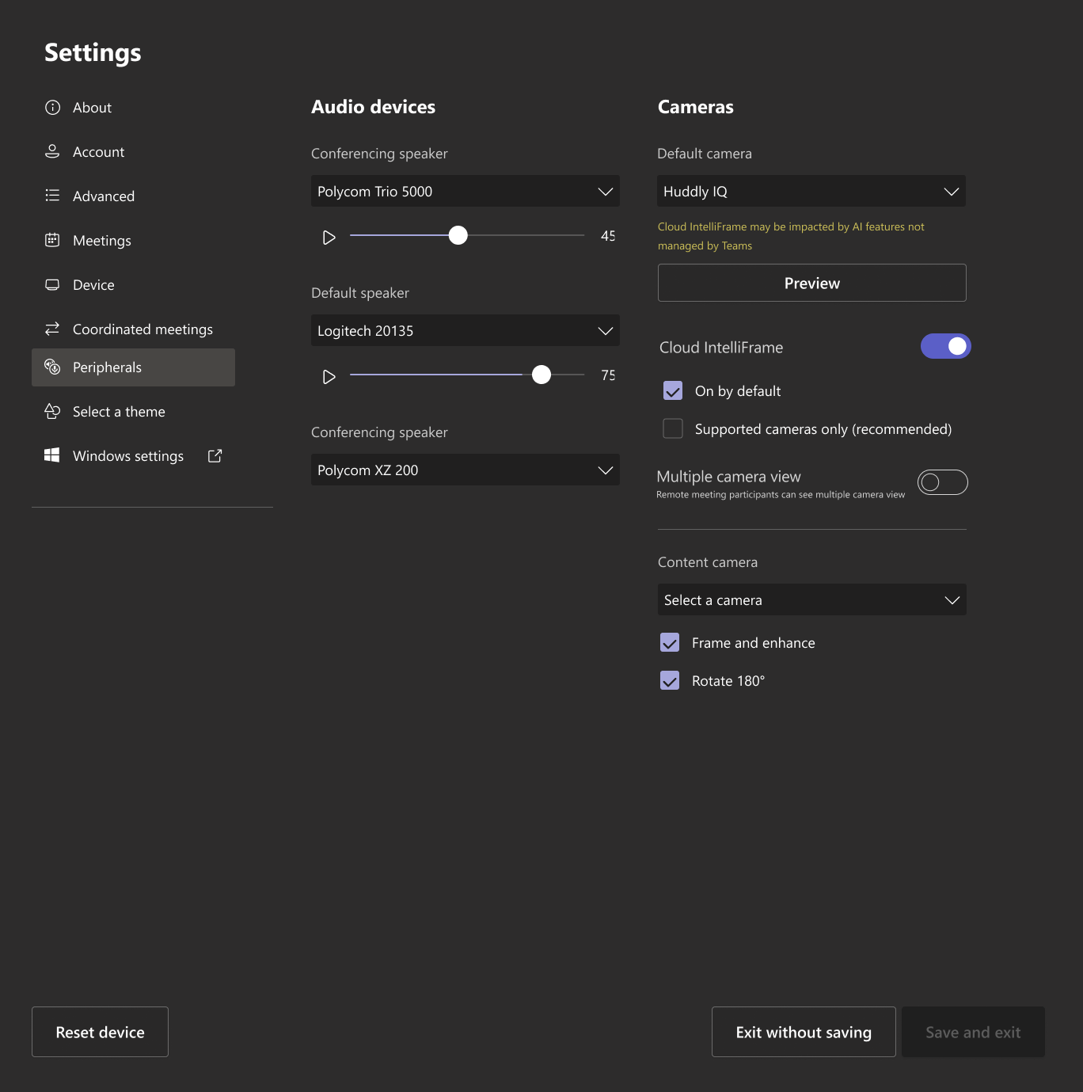This screenshot has height=1092, width=1083.
Task: Click the Peripherals headset icon
Action: click(52, 367)
